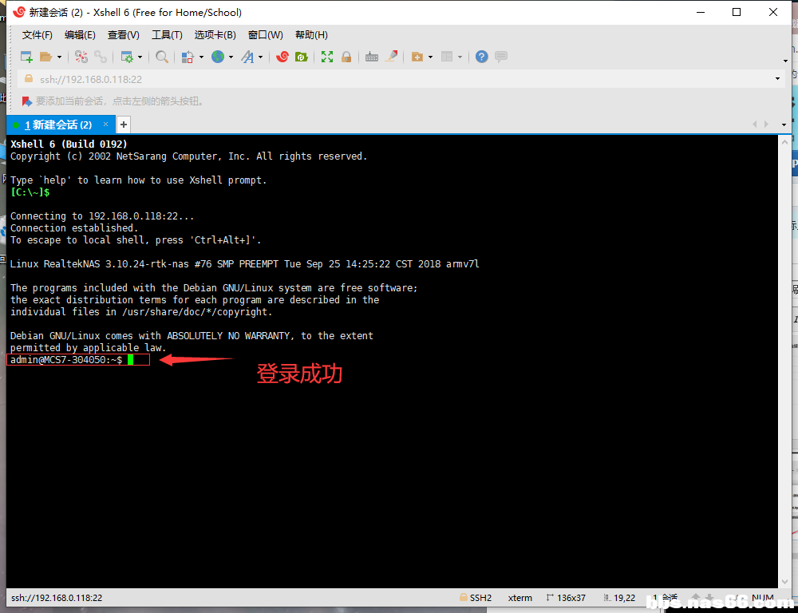
Task: Click the keyboard mapping icon
Action: point(372,57)
